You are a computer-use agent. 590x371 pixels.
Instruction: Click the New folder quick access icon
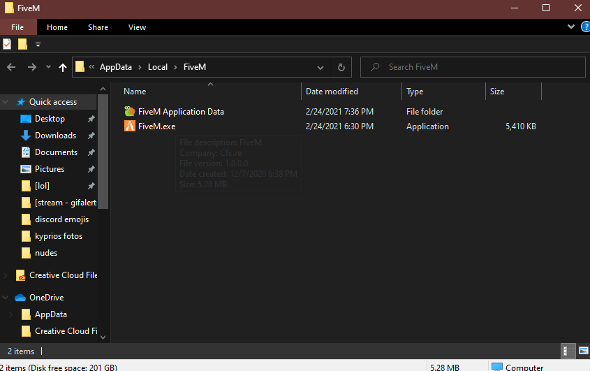[x=22, y=45]
